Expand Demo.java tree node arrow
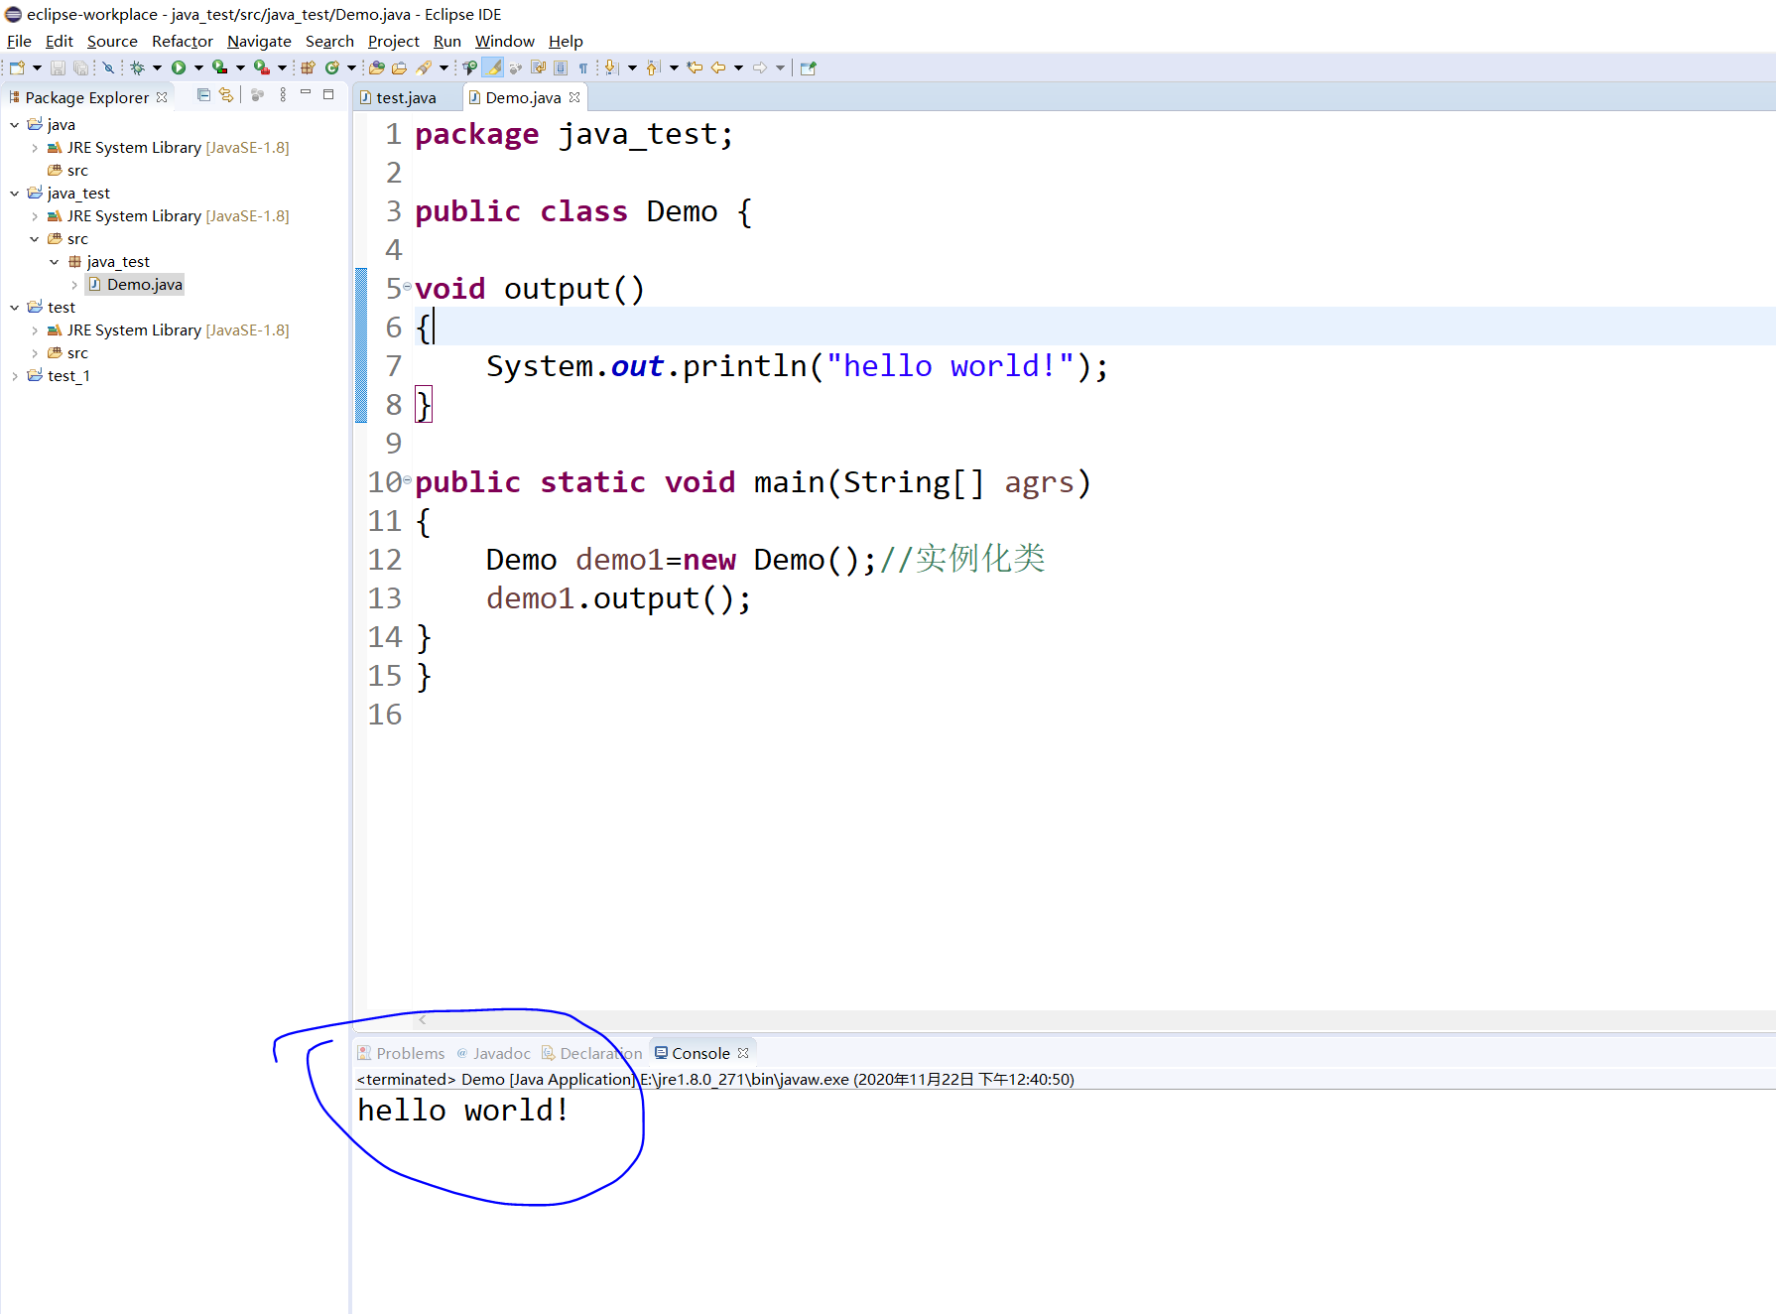The width and height of the screenshot is (1776, 1314). coord(74,285)
